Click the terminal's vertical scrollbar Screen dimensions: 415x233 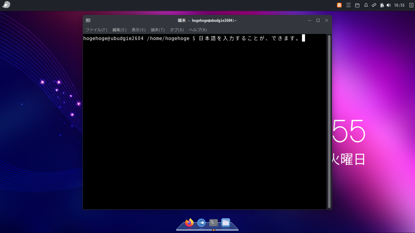coord(329,121)
